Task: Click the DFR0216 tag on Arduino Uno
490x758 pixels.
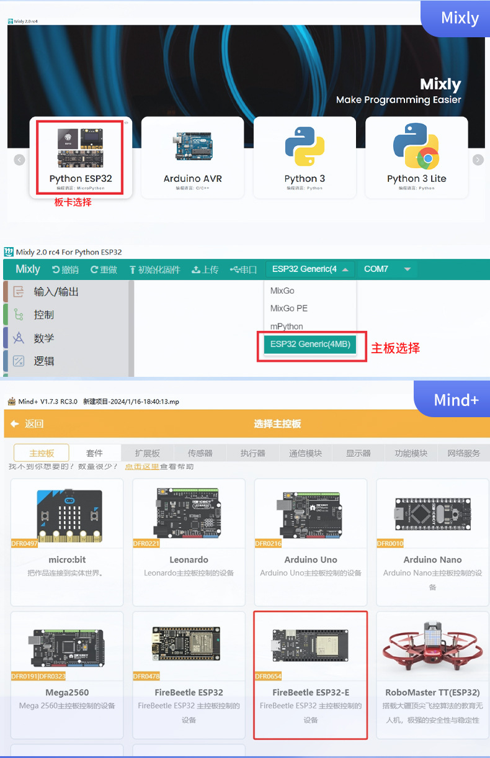Action: click(268, 543)
